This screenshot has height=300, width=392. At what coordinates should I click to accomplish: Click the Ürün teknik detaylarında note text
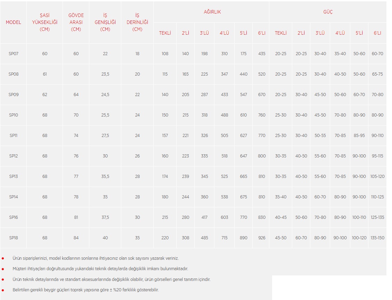tap(111, 280)
